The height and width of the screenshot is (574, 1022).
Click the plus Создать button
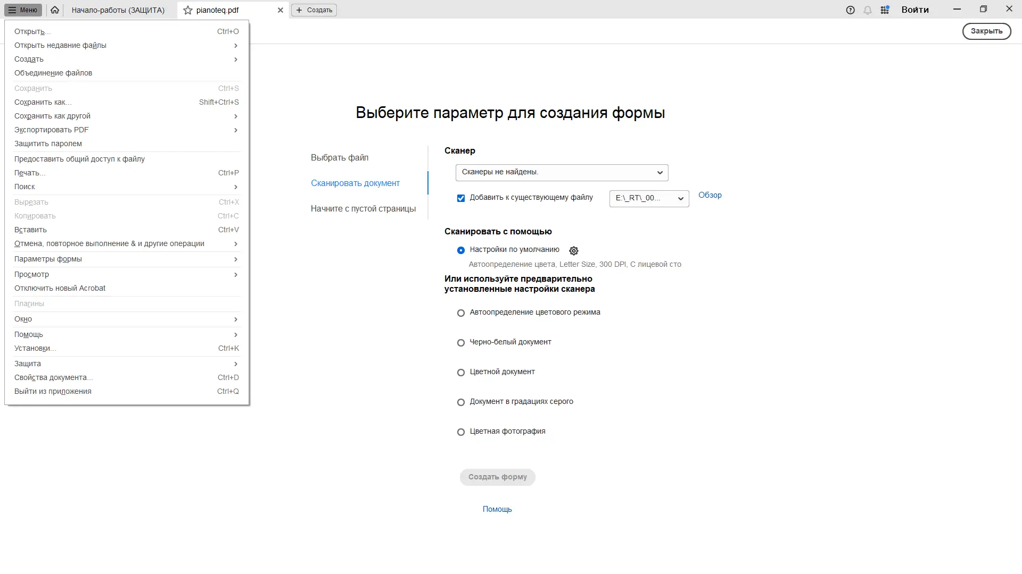click(314, 10)
